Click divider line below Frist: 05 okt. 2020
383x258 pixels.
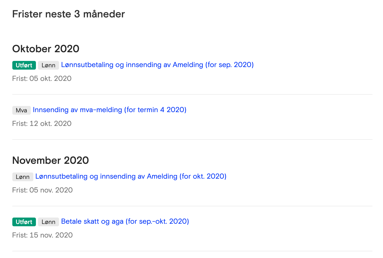click(x=192, y=94)
